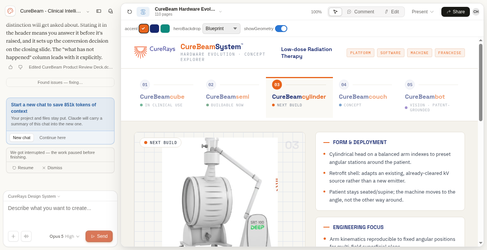Open CureRays Design System selector
487x250 pixels.
[34, 196]
